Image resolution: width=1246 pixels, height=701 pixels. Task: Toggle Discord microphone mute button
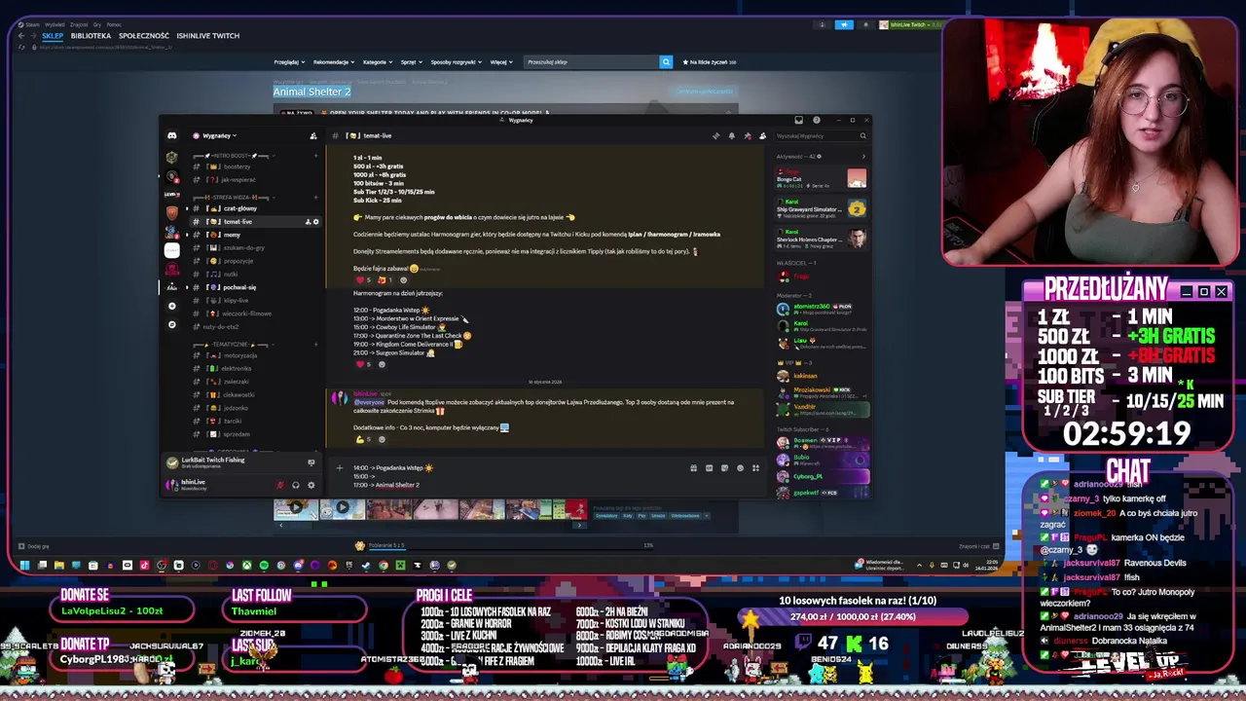tap(280, 485)
